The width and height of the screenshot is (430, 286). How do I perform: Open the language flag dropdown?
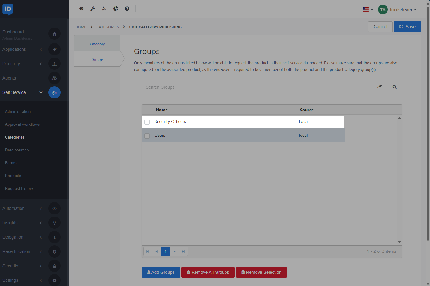pyautogui.click(x=368, y=10)
